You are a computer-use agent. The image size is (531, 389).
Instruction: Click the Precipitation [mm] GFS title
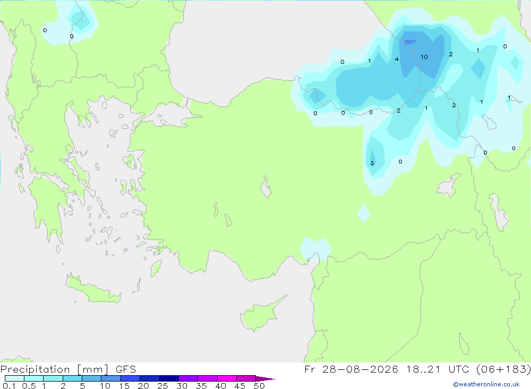coord(68,369)
